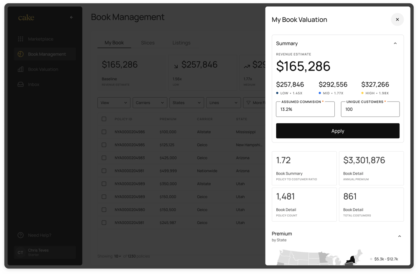Open the Inbox tray icon
418x274 pixels.
coord(20,84)
